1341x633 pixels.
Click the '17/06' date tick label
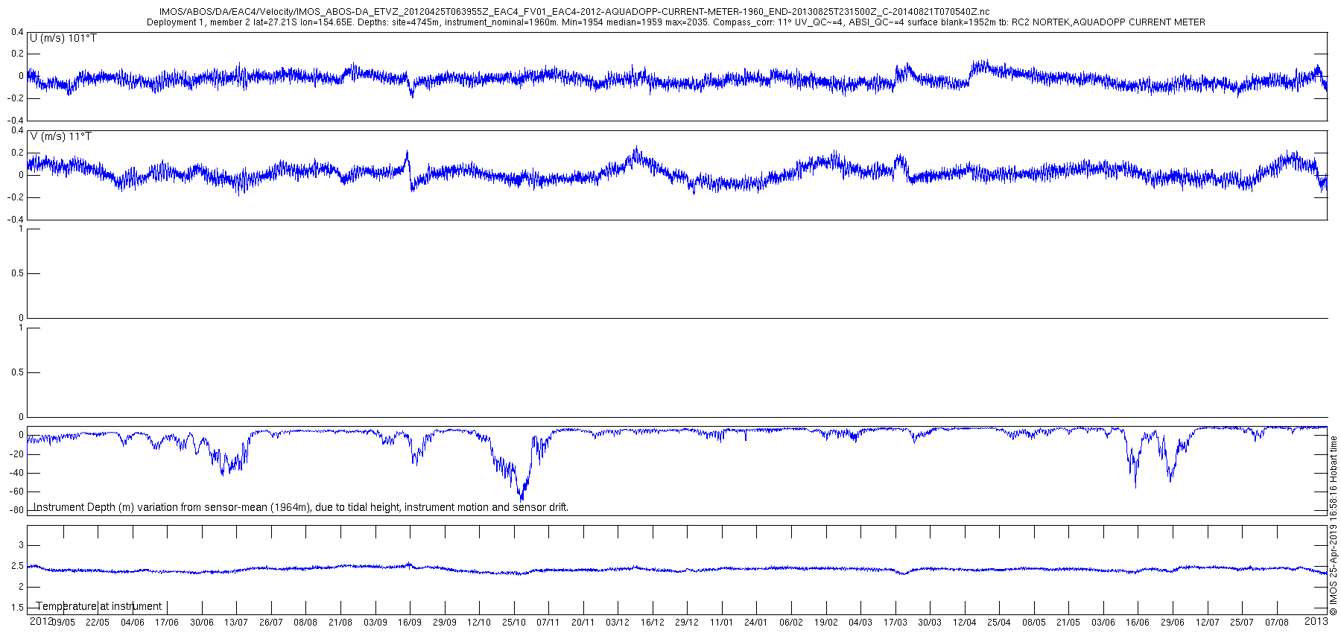(167, 623)
